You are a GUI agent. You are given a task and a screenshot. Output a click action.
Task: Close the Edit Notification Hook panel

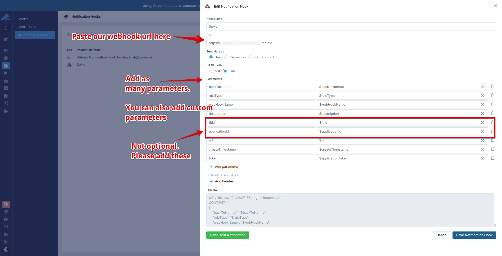tap(495, 6)
